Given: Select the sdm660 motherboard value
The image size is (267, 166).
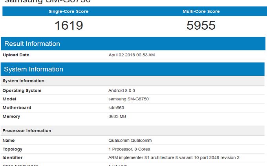Looking at the screenshot, I should coord(116,108).
